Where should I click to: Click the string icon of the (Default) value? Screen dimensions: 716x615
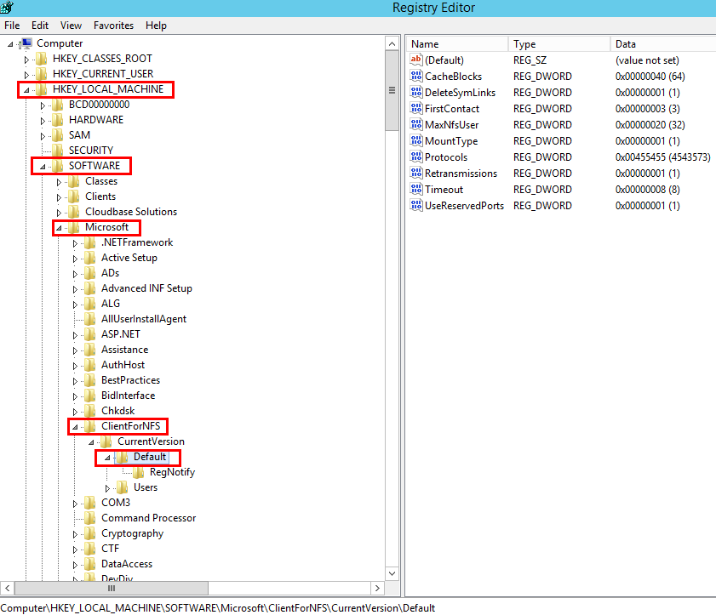[416, 60]
